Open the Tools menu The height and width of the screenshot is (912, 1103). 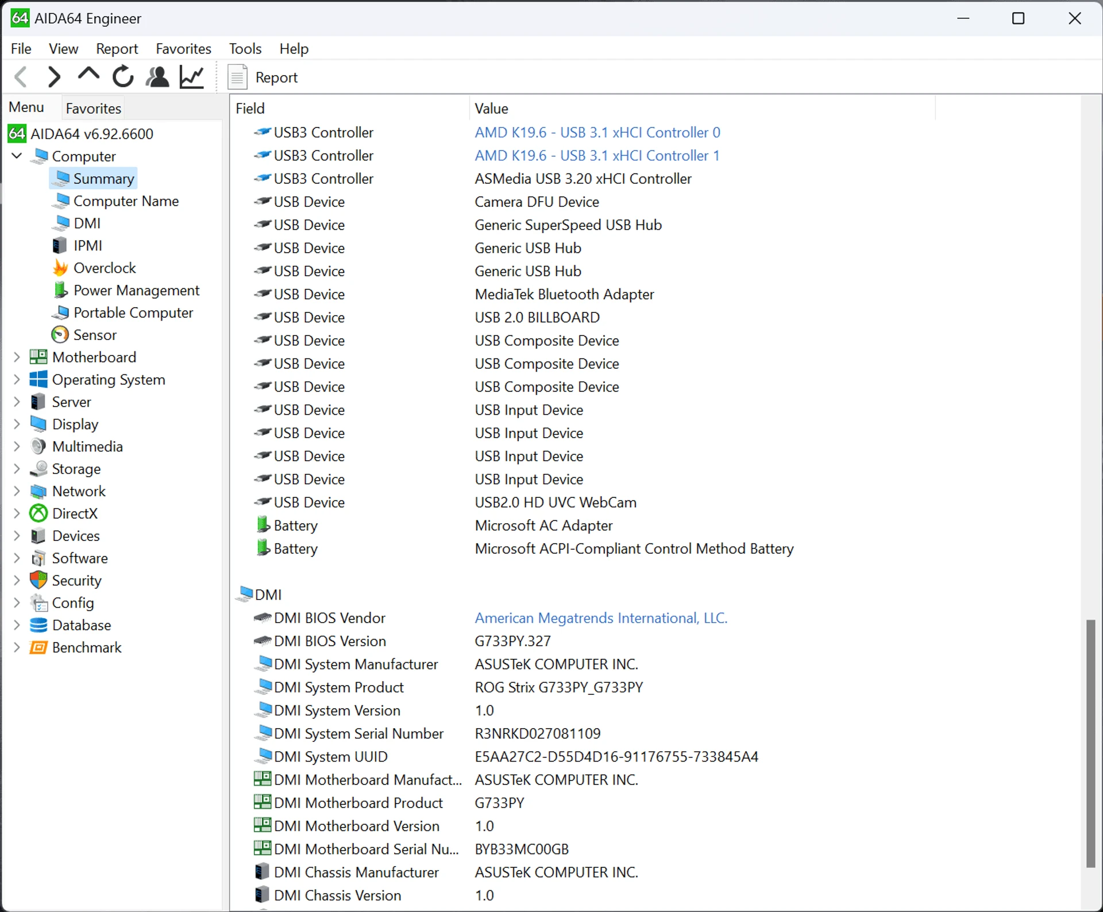pyautogui.click(x=245, y=49)
